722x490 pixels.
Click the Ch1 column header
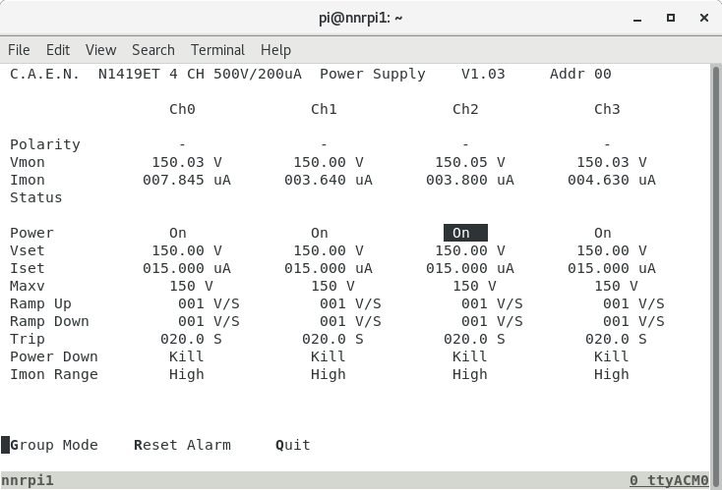(324, 109)
